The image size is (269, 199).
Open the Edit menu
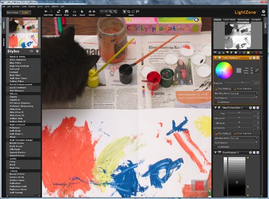[x=9, y=7]
